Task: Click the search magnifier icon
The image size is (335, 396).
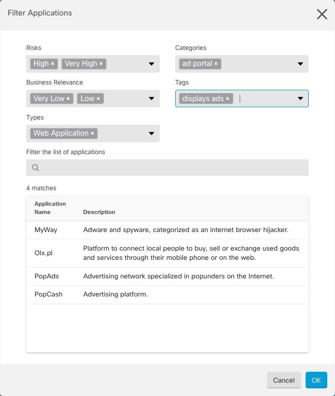Action: point(36,168)
